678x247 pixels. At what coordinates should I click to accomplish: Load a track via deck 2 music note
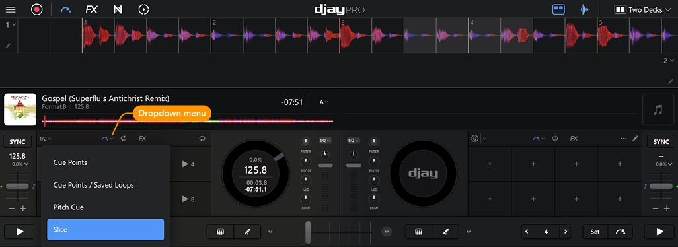click(658, 110)
